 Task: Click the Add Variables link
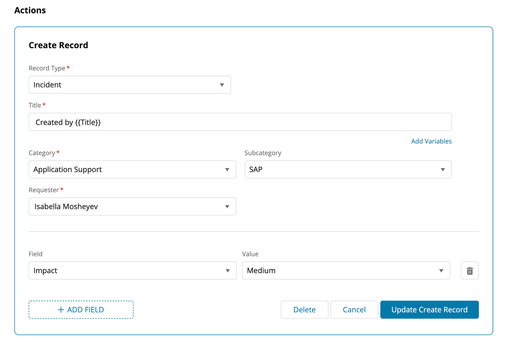431,141
